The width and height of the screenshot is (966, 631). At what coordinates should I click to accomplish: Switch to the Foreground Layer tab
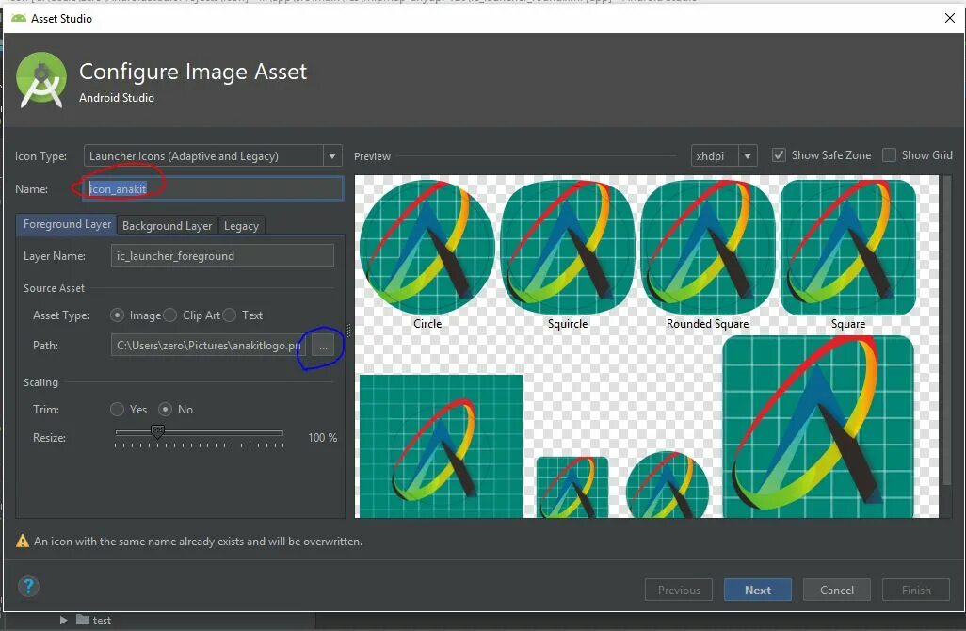pyautogui.click(x=67, y=224)
